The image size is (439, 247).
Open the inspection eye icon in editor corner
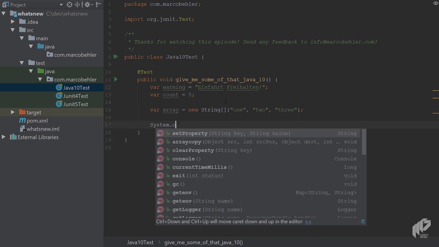[435, 3]
